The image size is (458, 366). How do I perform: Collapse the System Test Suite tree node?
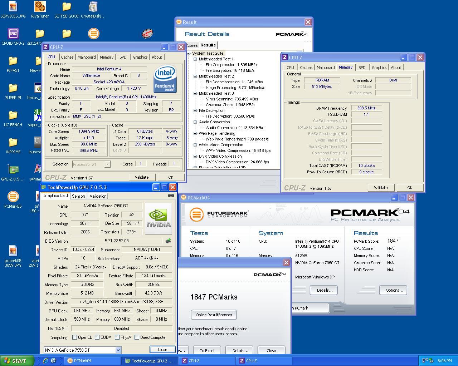click(x=189, y=53)
